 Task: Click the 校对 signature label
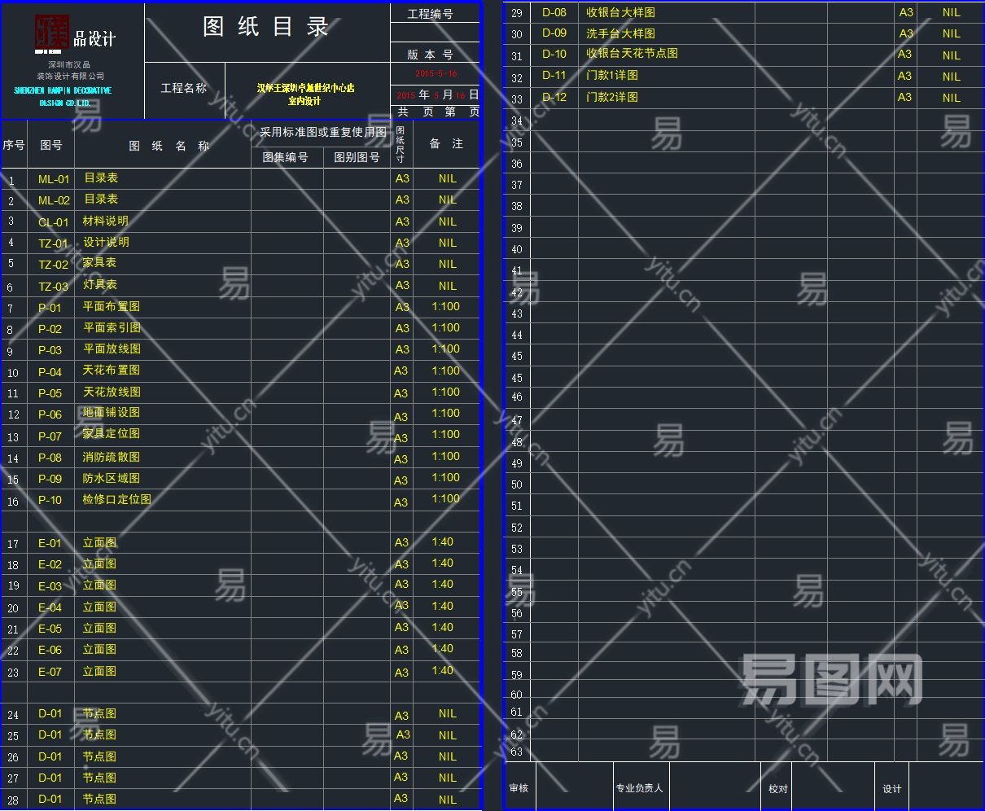(x=778, y=788)
